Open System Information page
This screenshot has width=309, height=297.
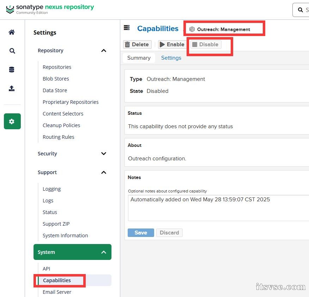65,236
